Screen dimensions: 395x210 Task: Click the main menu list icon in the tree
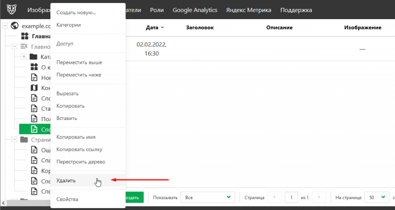24,46
